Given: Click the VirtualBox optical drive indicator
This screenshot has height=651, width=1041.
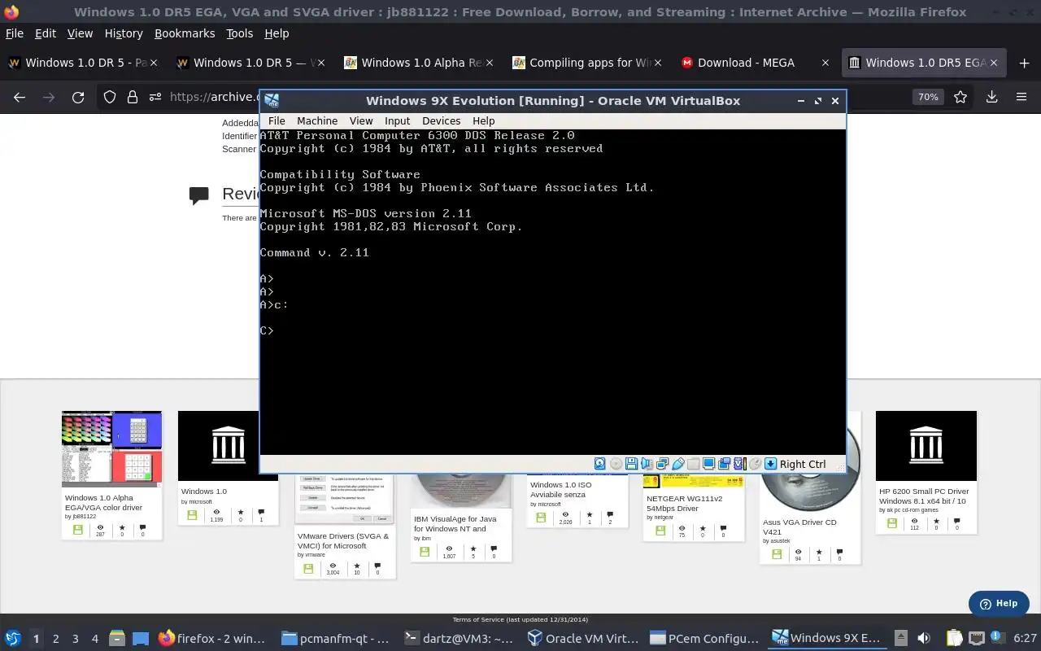Looking at the screenshot, I should pos(616,464).
